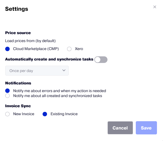
Task: Choose the Xero radio button as price source
Action: click(69, 49)
